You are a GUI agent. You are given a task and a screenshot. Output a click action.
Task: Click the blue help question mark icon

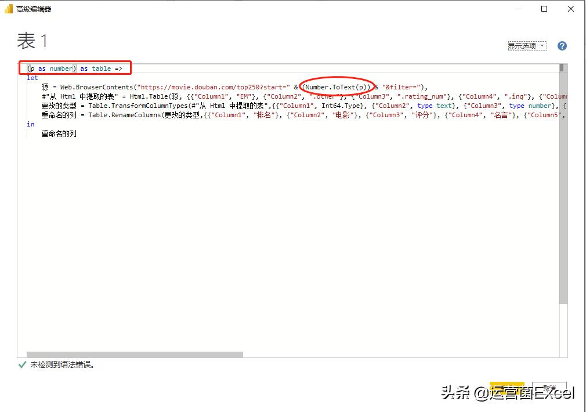pos(562,45)
